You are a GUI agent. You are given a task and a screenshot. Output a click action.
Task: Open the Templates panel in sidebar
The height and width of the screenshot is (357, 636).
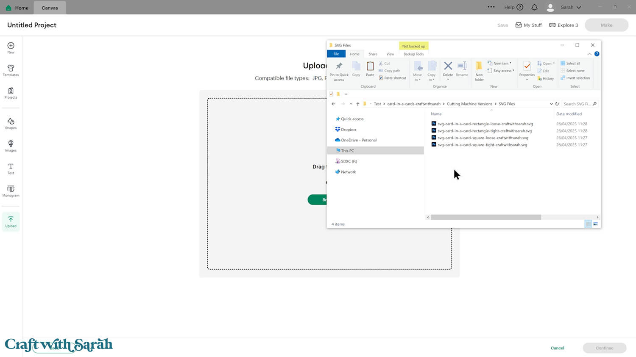(11, 70)
